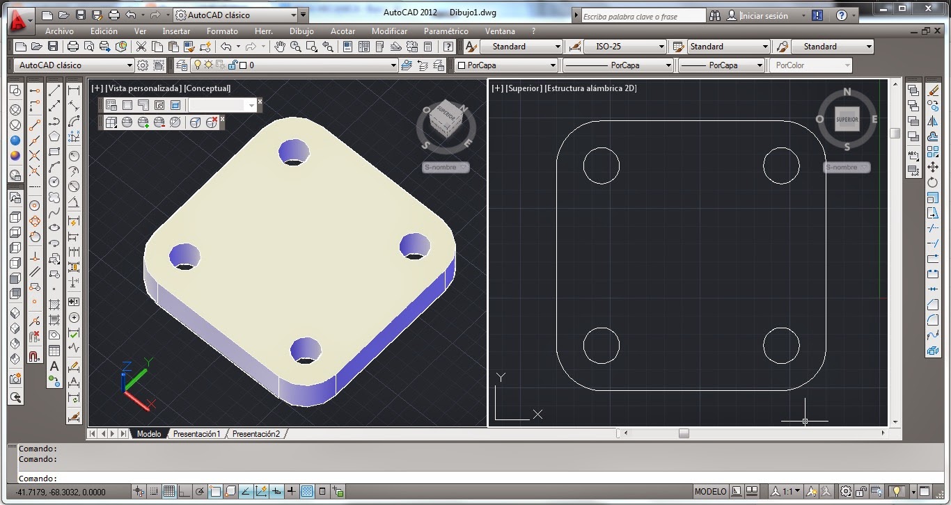951x505 pixels.
Task: Click the lightbulb annotation visibility icon in status bar
Action: (x=812, y=490)
